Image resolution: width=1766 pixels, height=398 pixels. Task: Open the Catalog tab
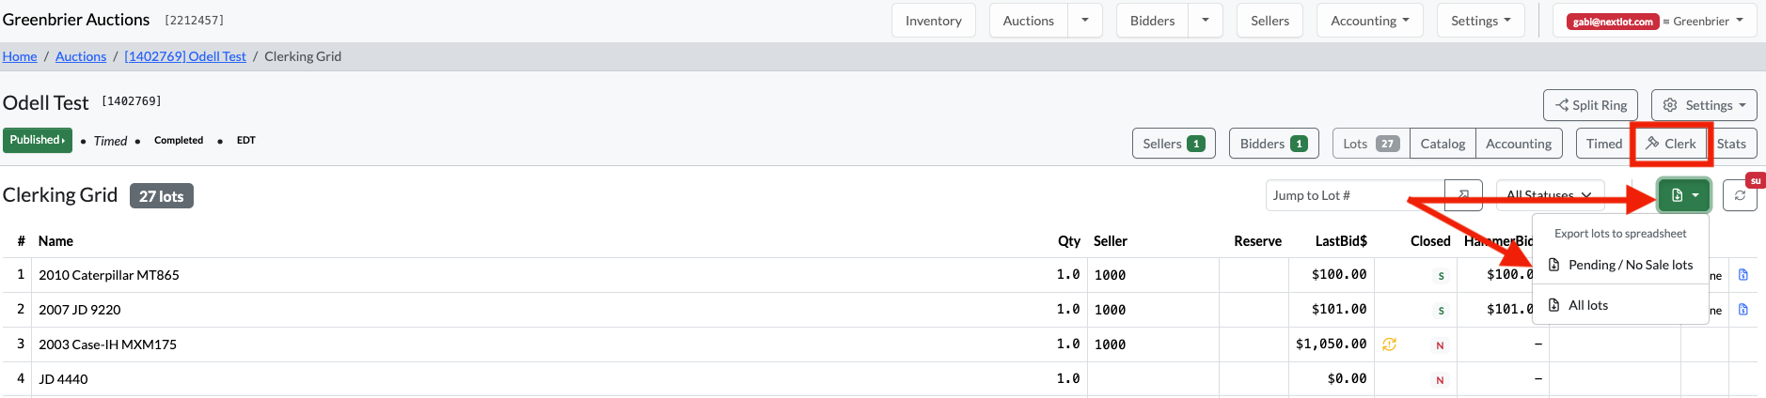(x=1443, y=144)
